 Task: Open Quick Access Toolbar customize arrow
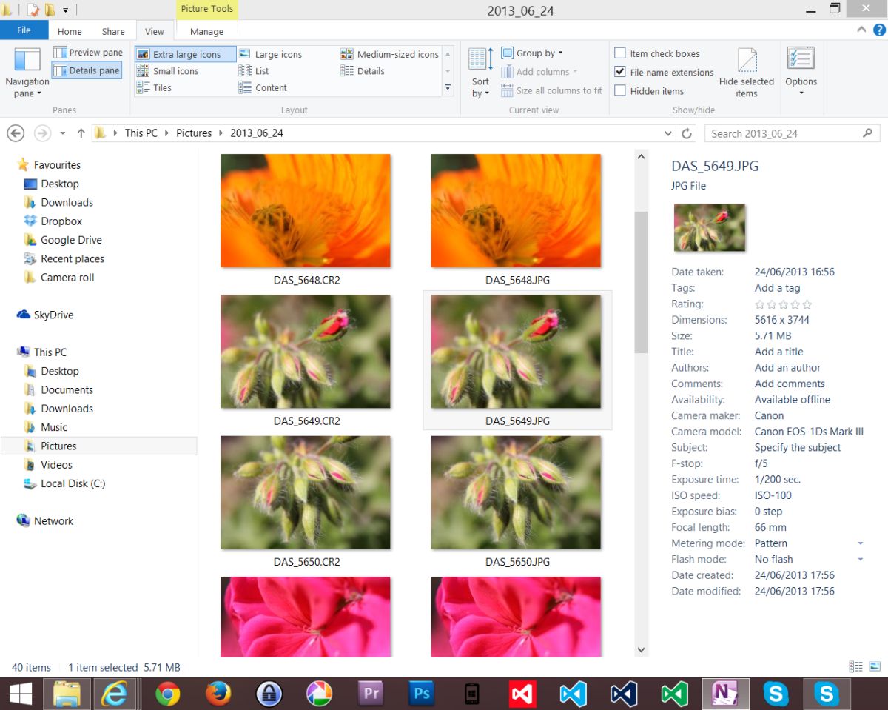tap(65, 10)
